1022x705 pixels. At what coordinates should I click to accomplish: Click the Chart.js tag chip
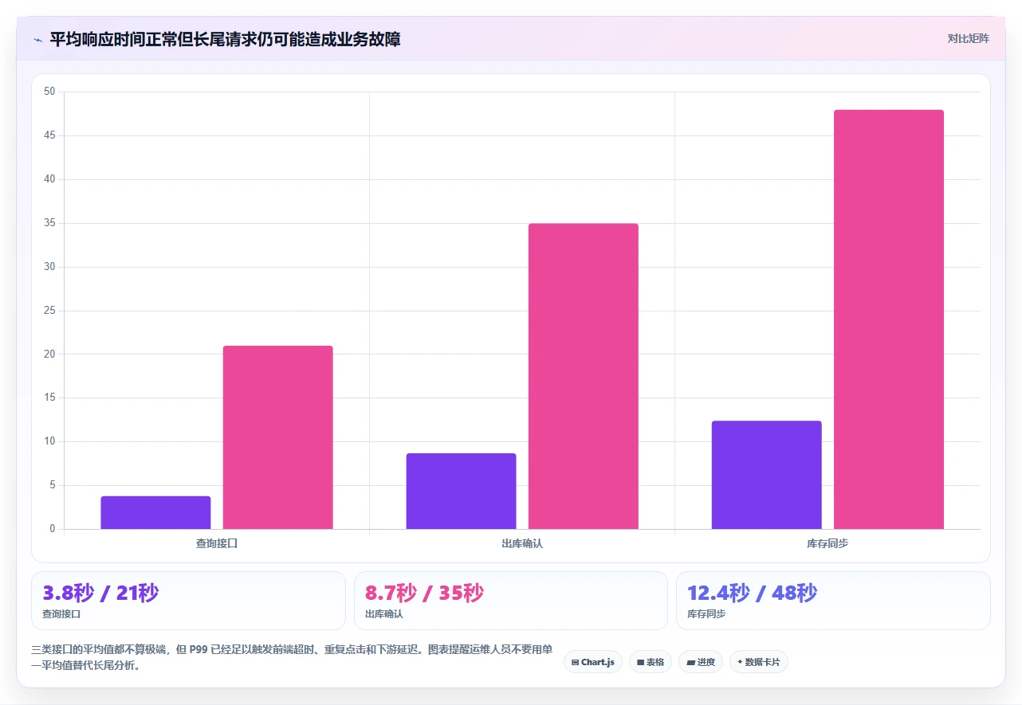(x=593, y=662)
